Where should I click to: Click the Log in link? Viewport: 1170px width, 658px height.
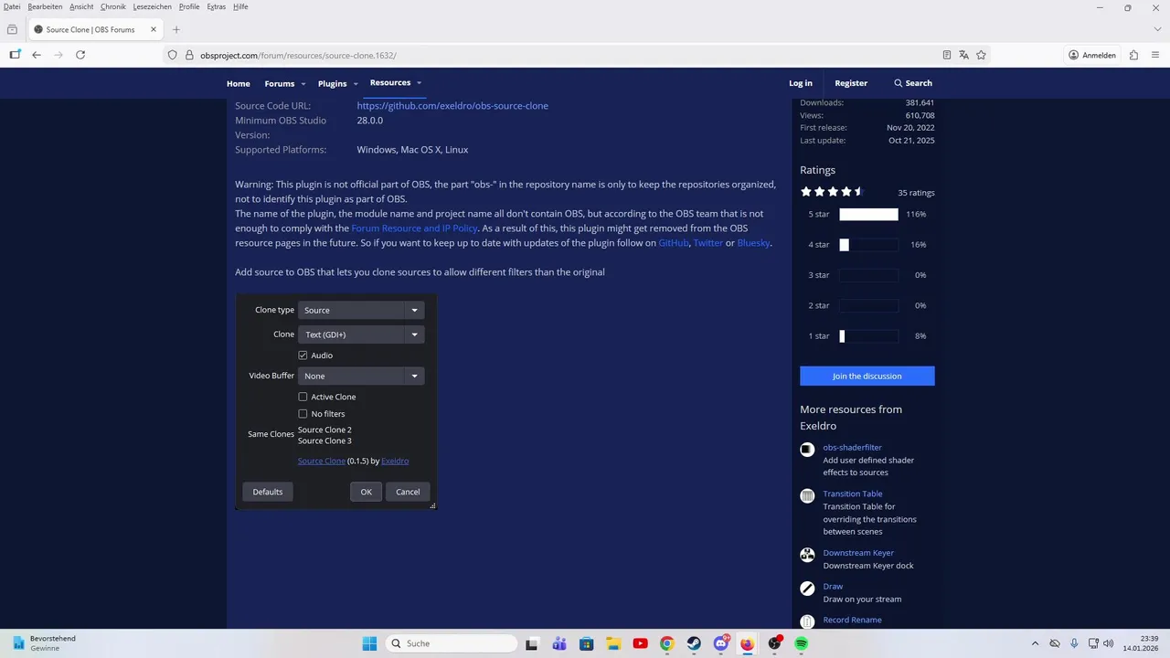[801, 83]
